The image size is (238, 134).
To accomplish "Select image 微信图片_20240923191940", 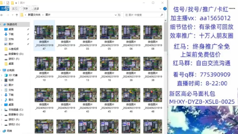I will click(x=44, y=100).
